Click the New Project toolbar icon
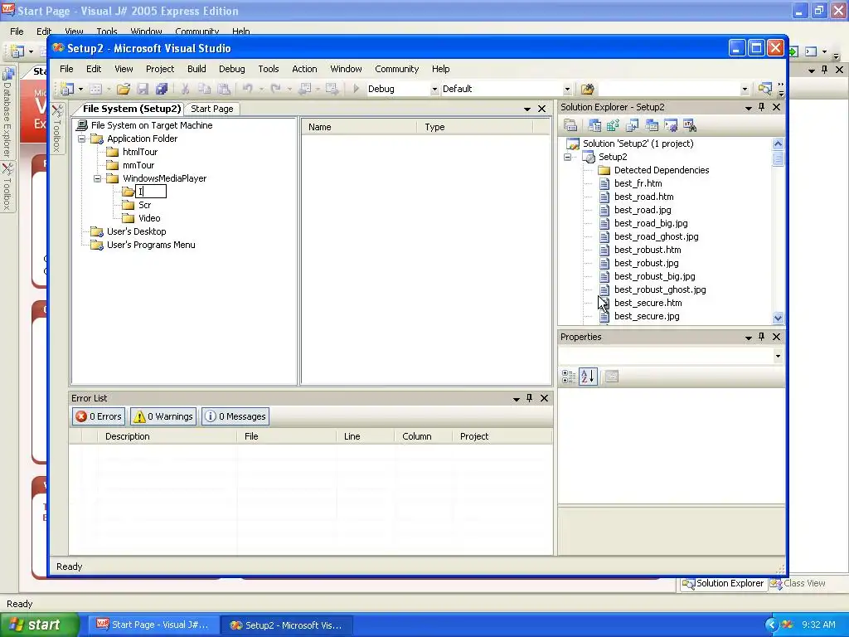849x637 pixels. (67, 89)
